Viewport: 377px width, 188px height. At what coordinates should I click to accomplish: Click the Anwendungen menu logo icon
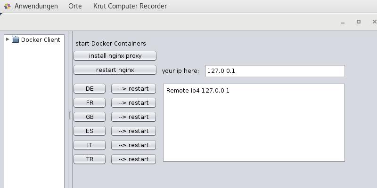click(7, 6)
